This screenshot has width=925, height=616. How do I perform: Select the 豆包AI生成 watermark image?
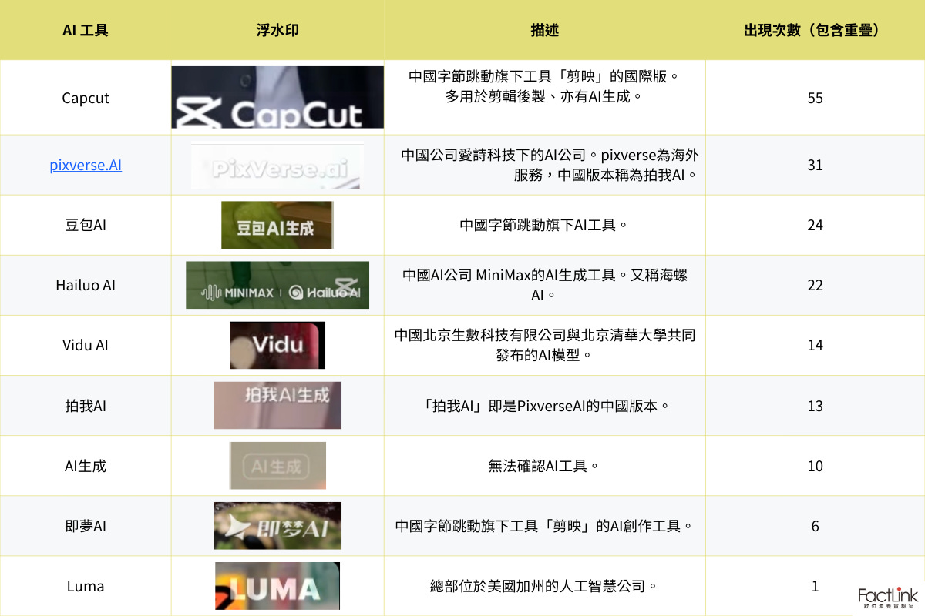click(277, 225)
